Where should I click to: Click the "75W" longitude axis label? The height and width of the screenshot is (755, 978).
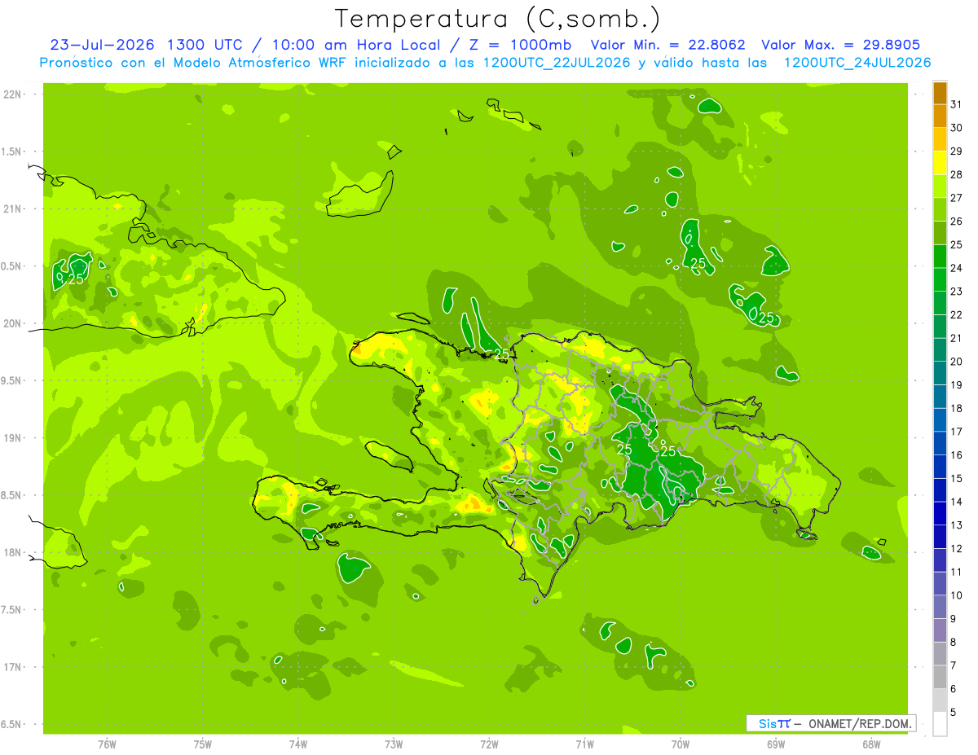tap(203, 744)
